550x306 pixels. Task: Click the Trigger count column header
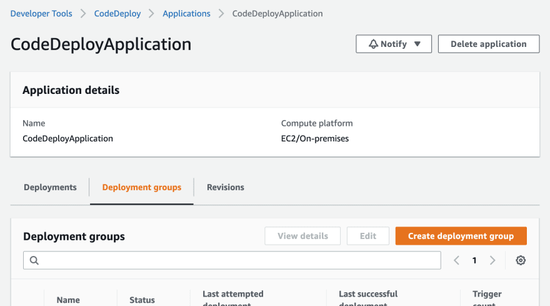pyautogui.click(x=487, y=298)
